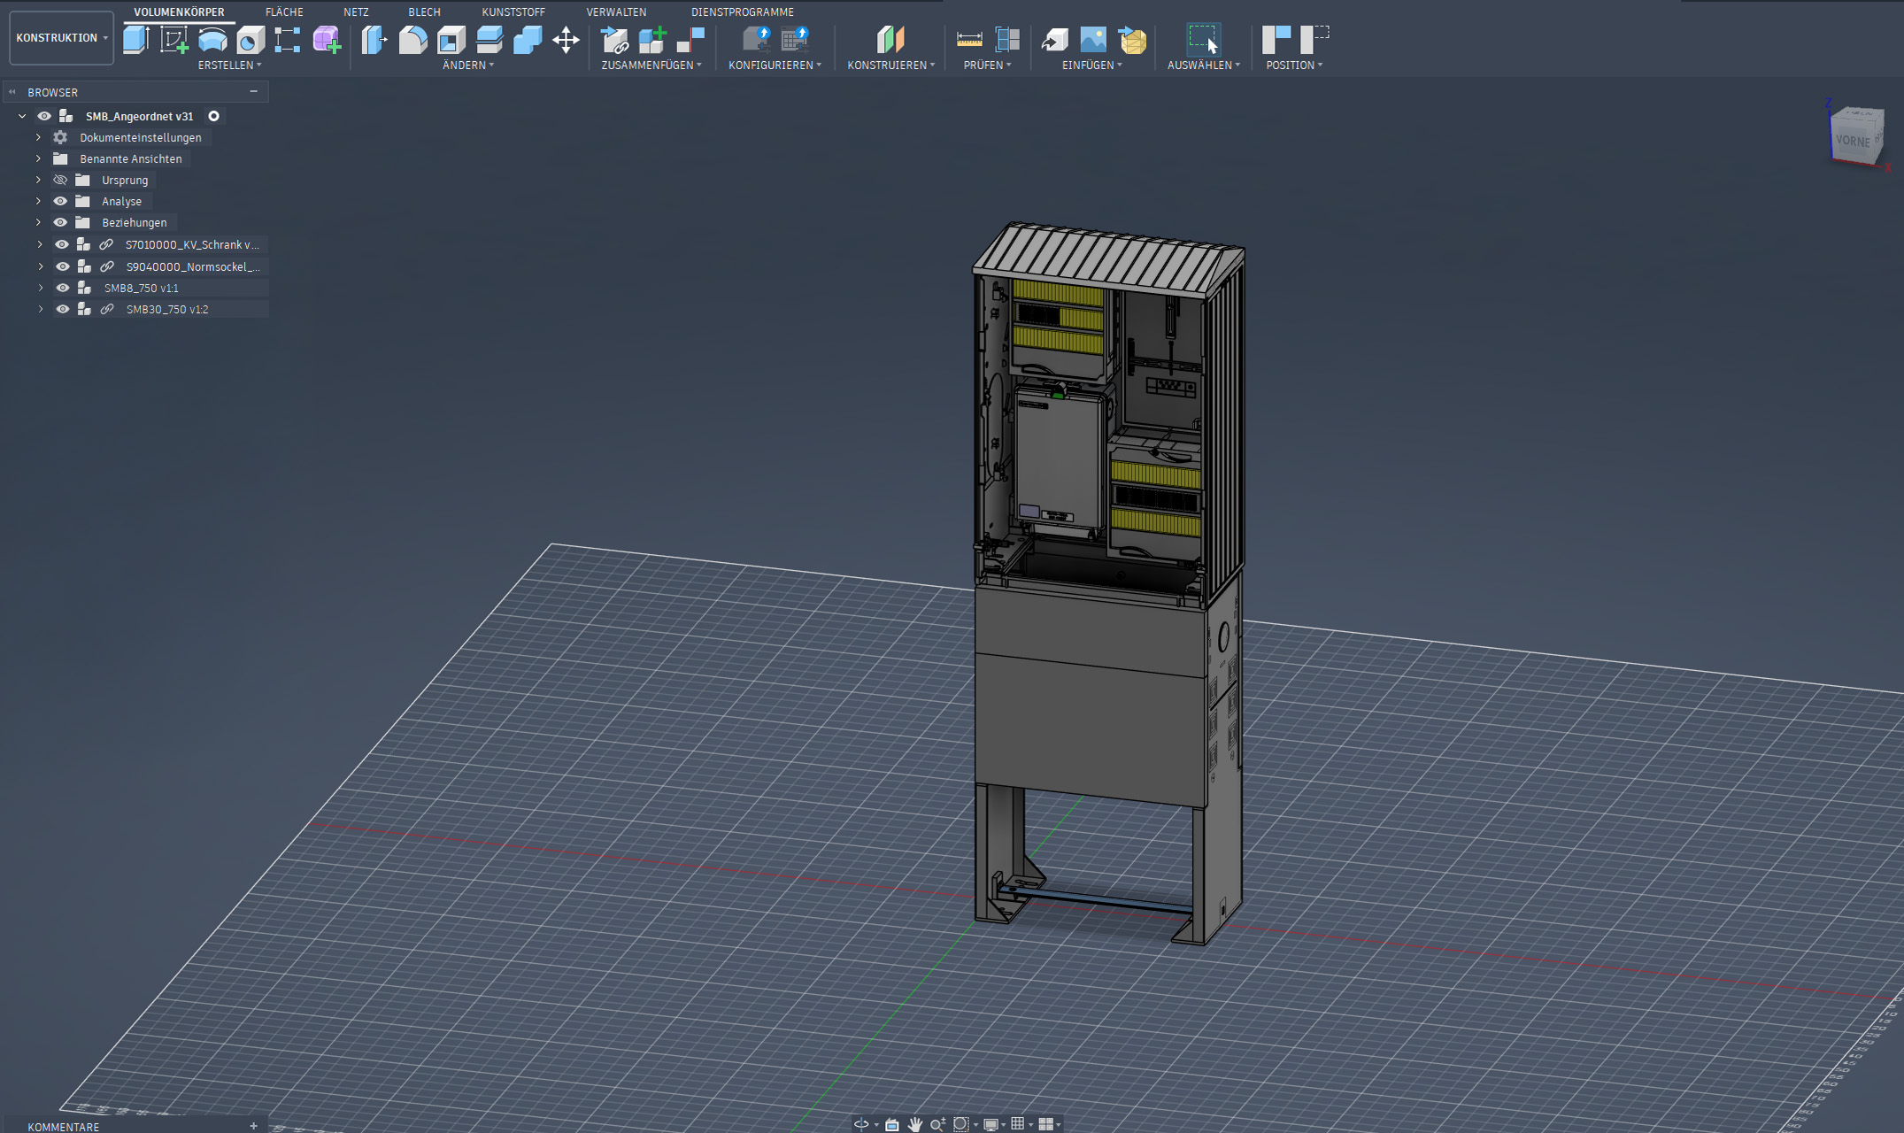Select the Revolve tool icon

point(212,40)
